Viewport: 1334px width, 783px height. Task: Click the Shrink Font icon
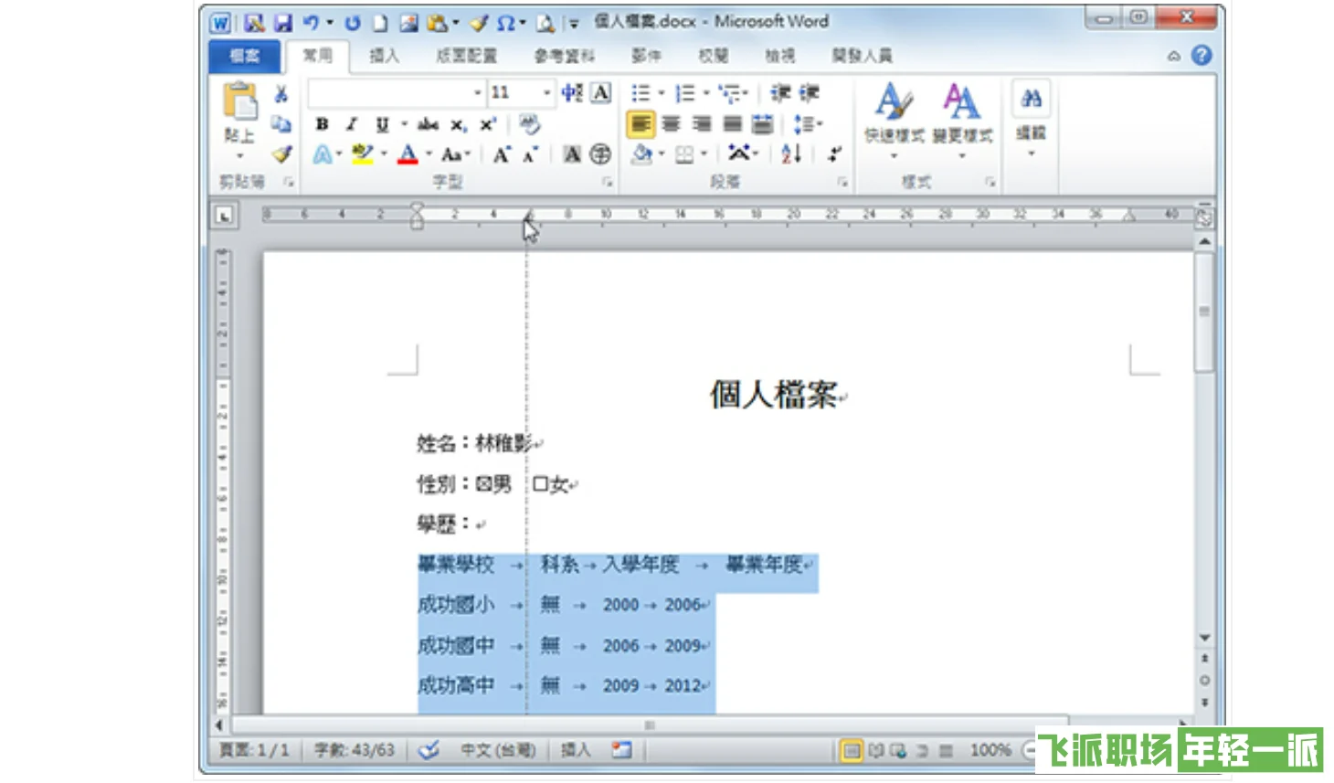point(531,154)
